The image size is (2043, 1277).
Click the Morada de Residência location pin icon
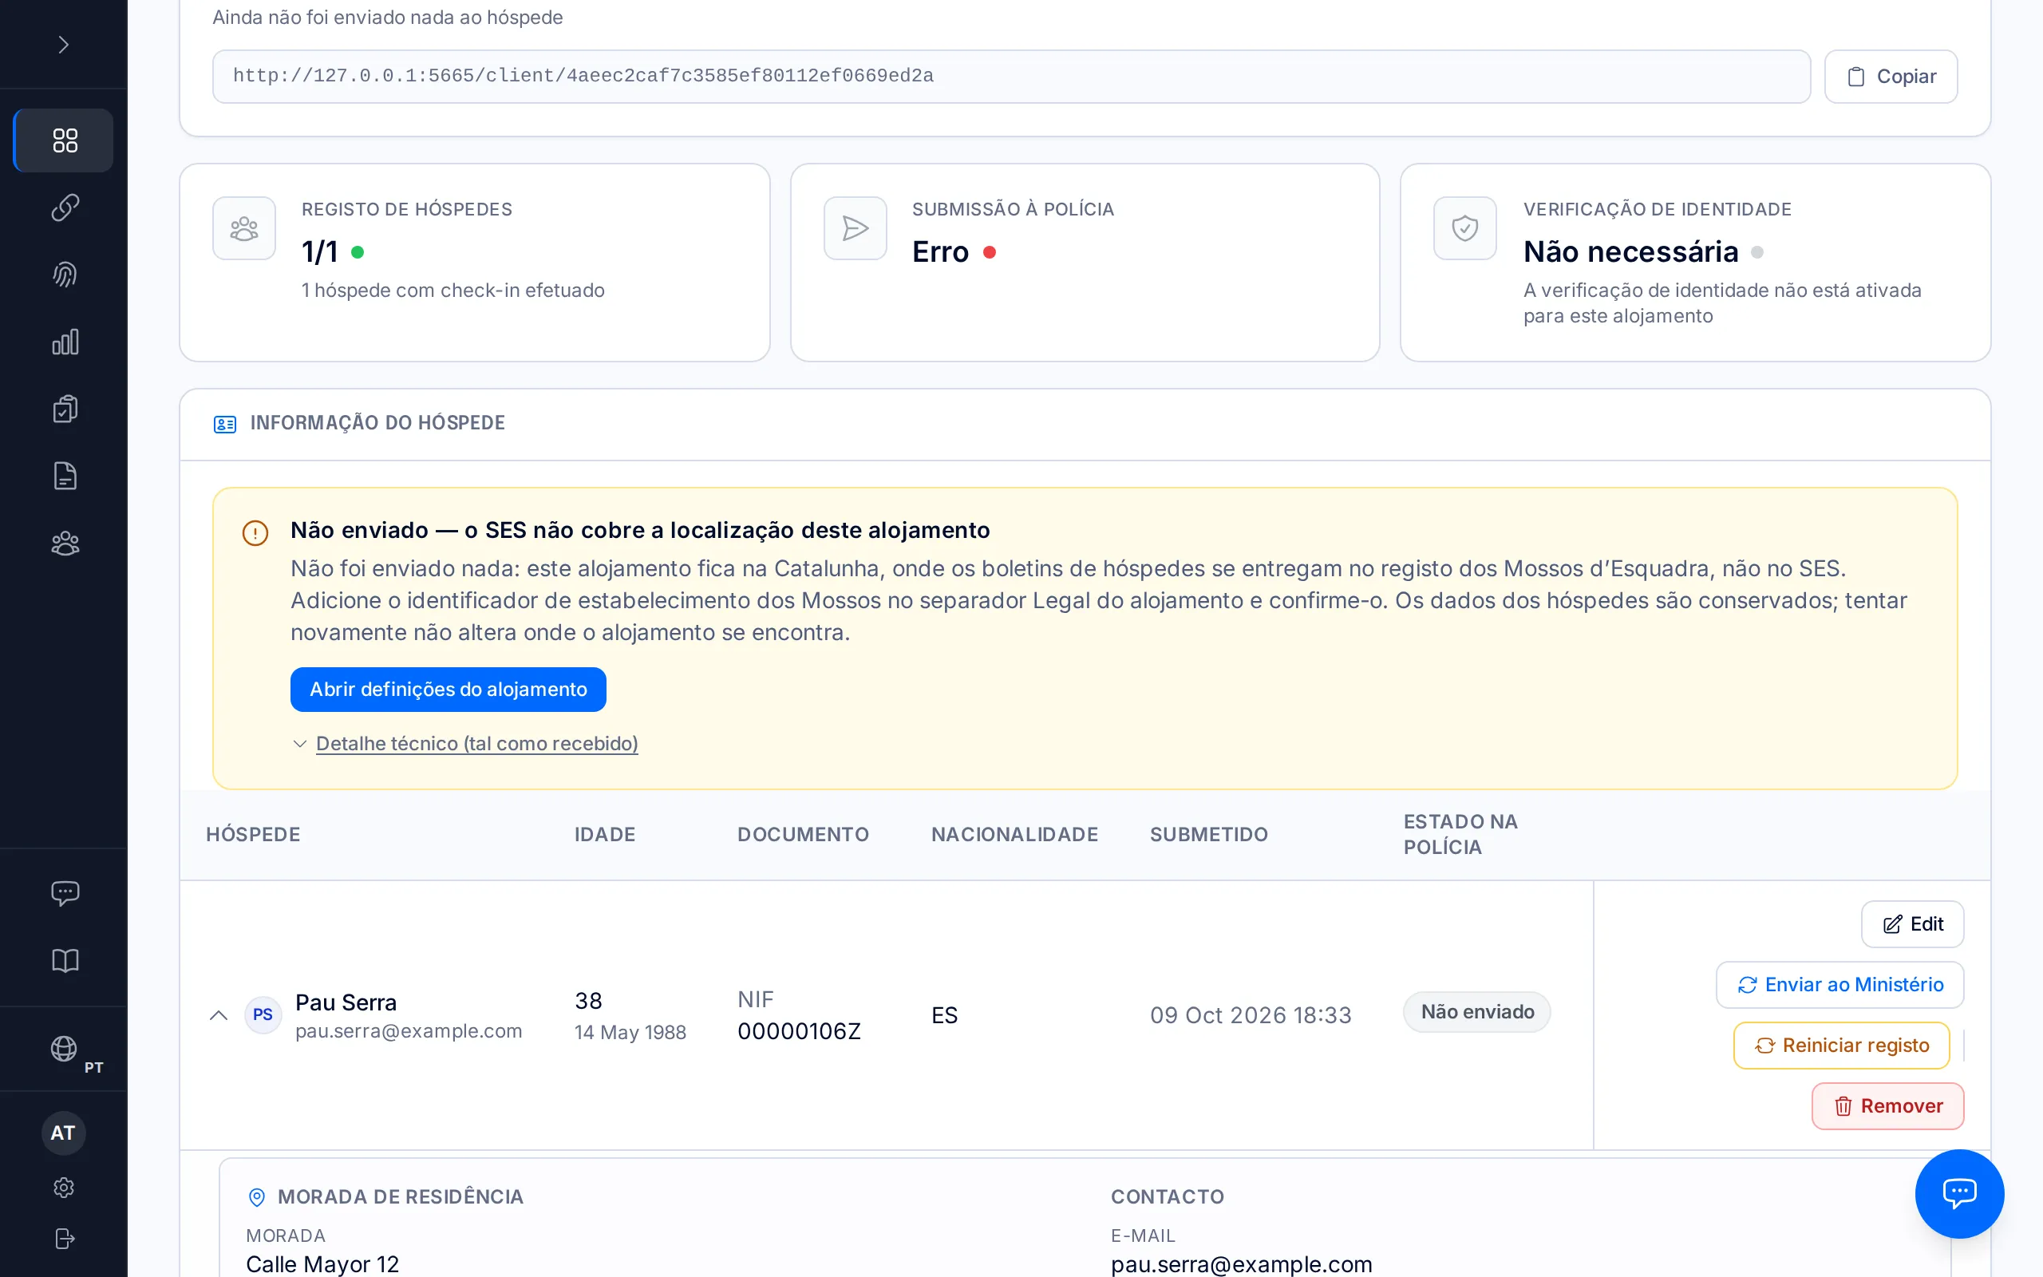click(257, 1196)
